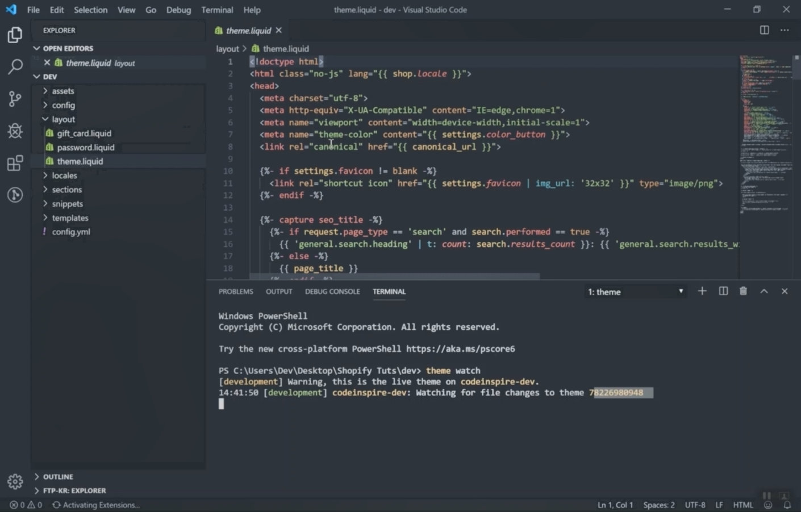Close the theme.liquid editor tab
Viewport: 801px width, 512px height.
point(278,30)
